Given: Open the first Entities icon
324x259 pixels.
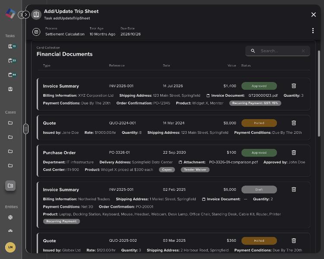Looking at the screenshot, I should click(x=10, y=217).
